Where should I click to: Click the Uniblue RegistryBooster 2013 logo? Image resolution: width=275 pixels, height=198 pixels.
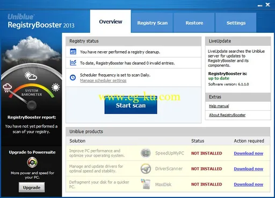(41, 21)
